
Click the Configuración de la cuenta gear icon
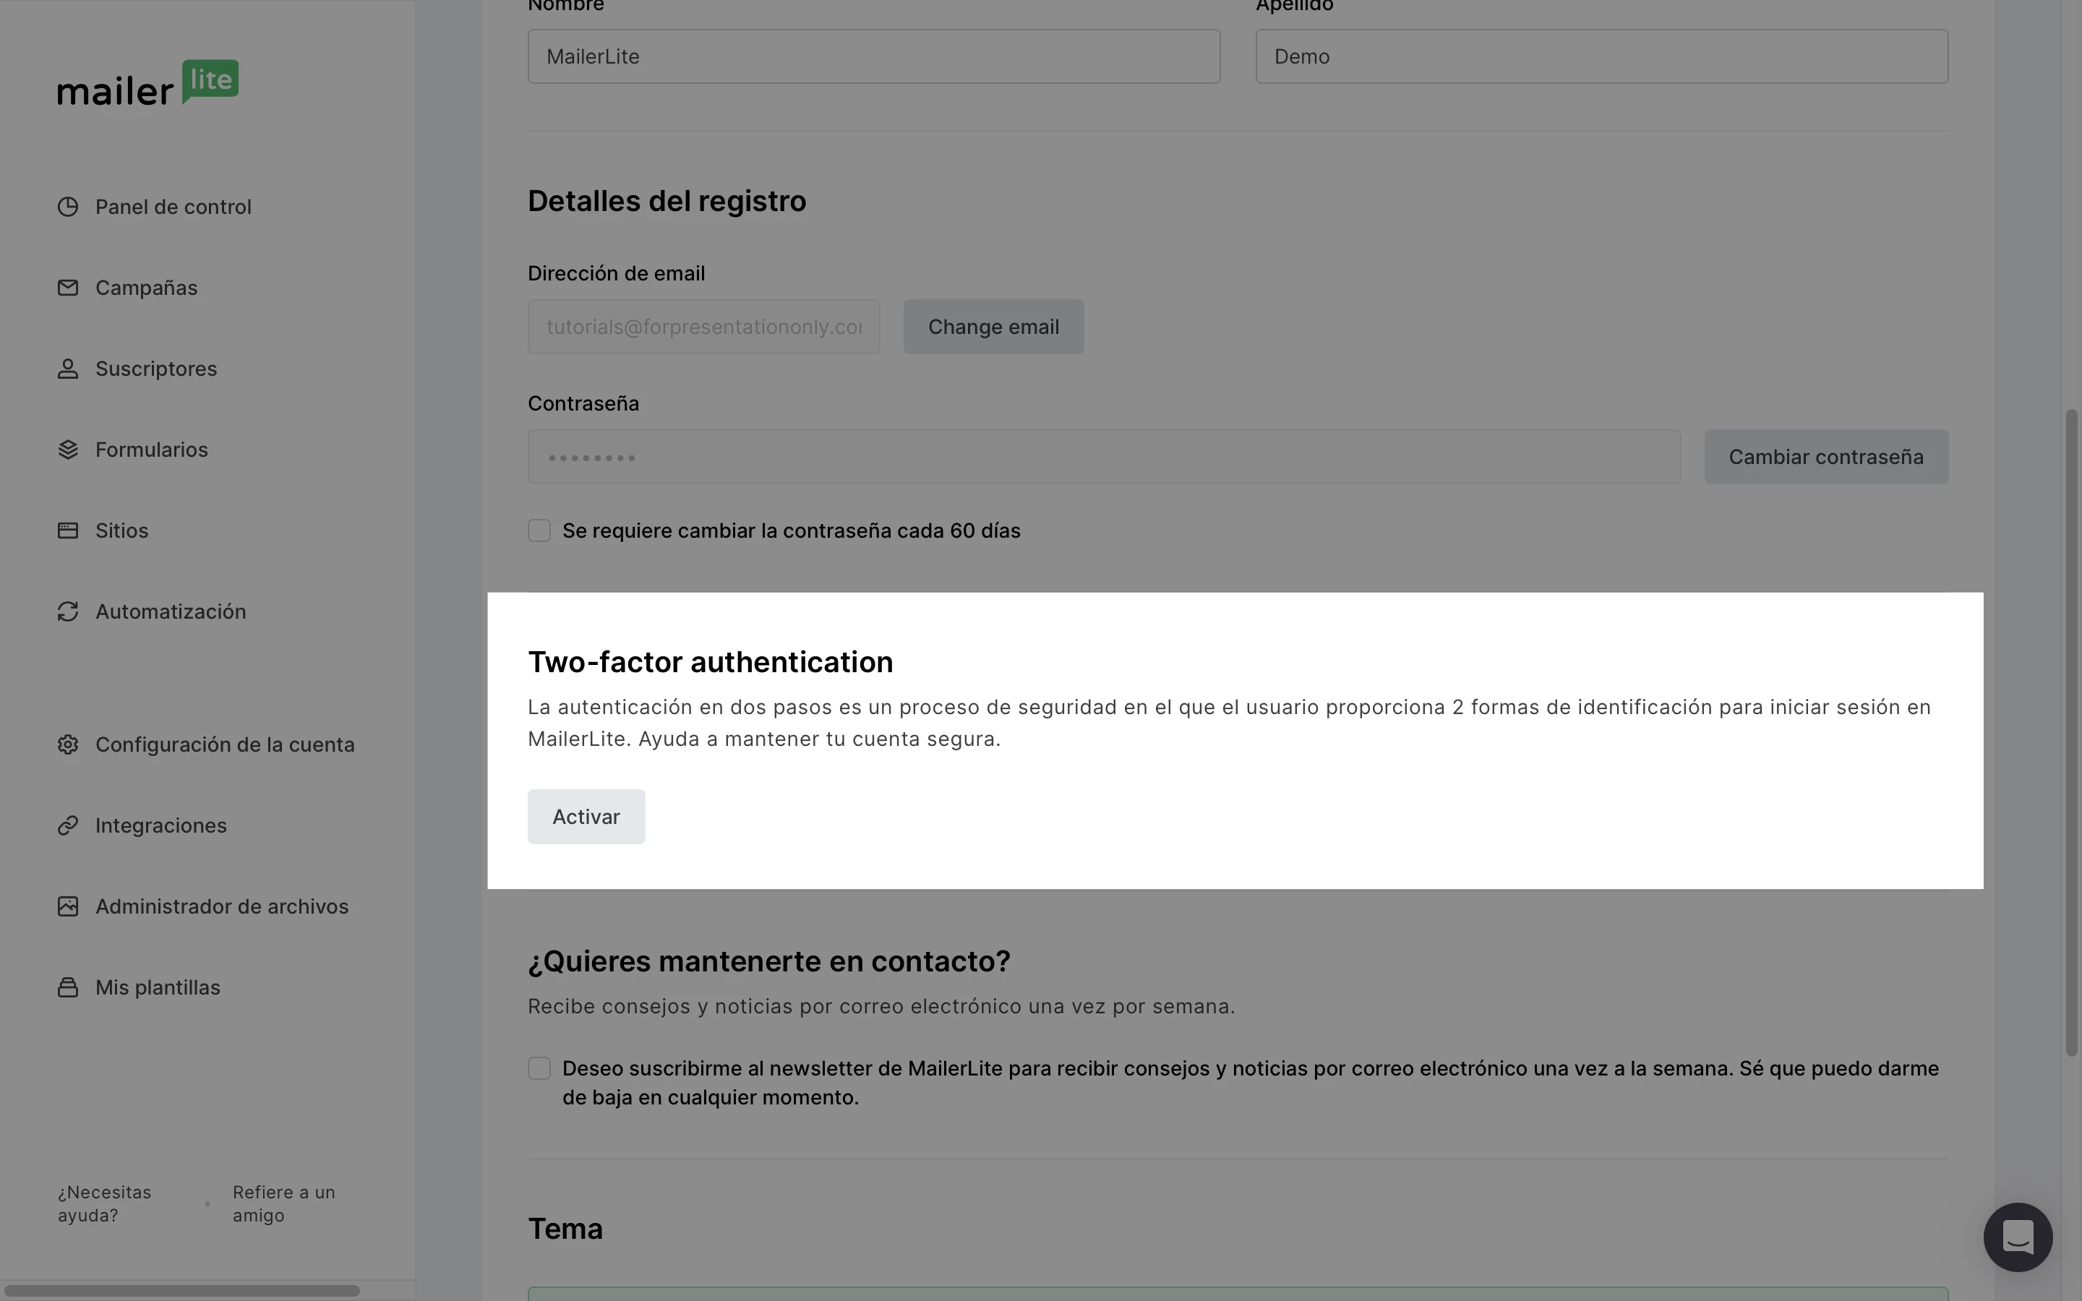tap(68, 744)
